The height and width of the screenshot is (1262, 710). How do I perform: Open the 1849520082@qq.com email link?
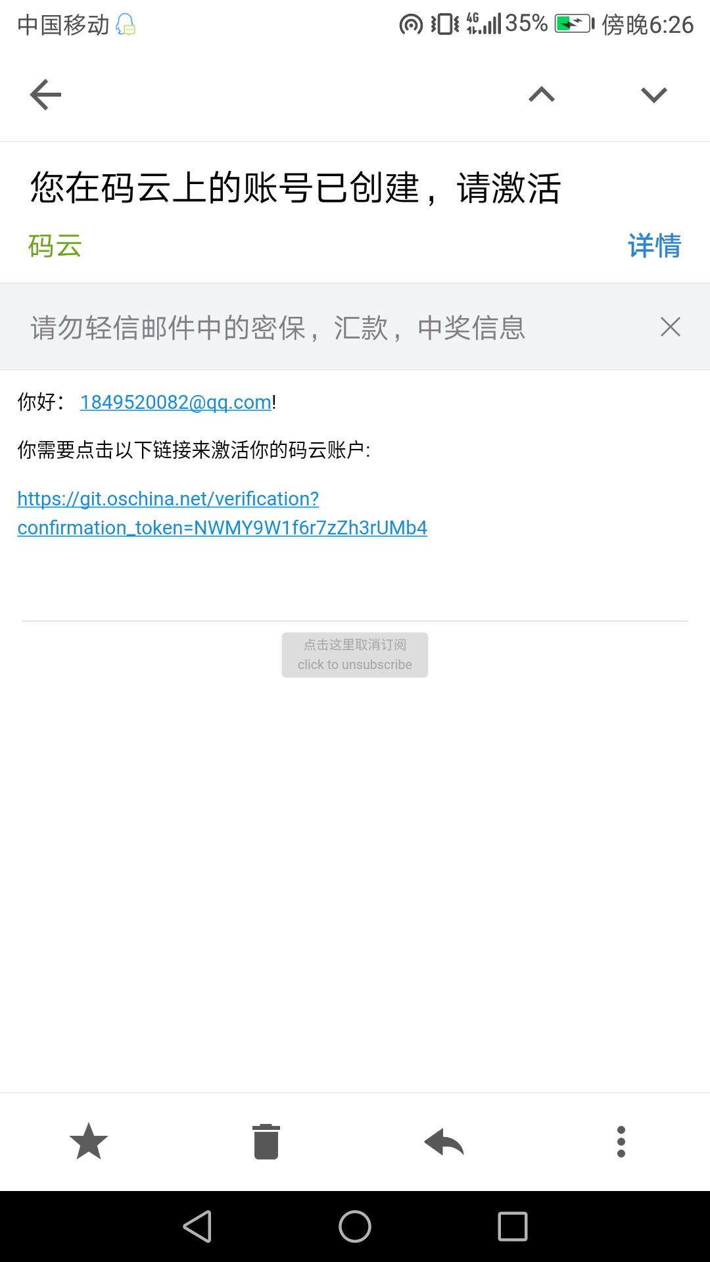(176, 402)
